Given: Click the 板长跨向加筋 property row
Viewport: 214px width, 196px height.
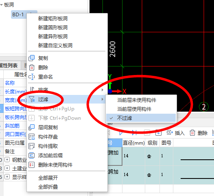Looking at the screenshot, I should (x=13, y=117).
